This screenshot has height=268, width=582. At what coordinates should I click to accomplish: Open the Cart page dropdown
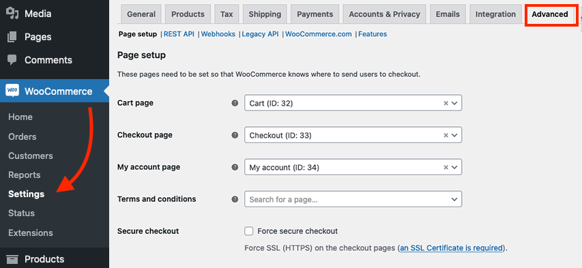[353, 103]
